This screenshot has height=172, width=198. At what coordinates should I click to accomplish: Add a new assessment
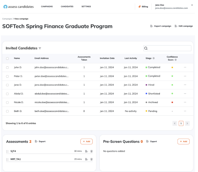pyautogui.click(x=87, y=141)
